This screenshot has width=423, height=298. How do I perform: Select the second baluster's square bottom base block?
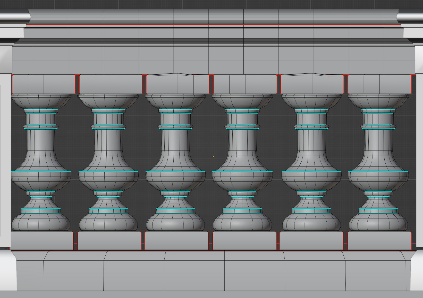point(109,241)
